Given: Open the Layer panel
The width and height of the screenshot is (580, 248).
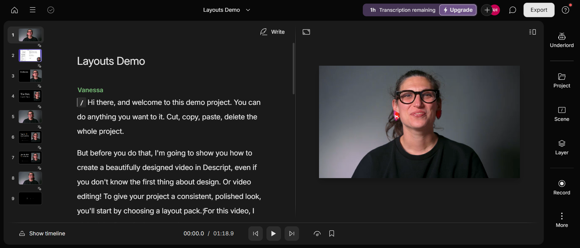Looking at the screenshot, I should (x=562, y=148).
